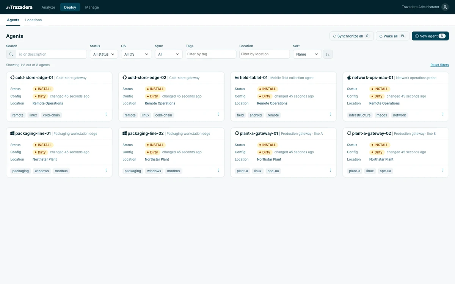The width and height of the screenshot is (455, 284).
Task: Click Dirty config badge on packaging-line-02
Action: point(152,152)
